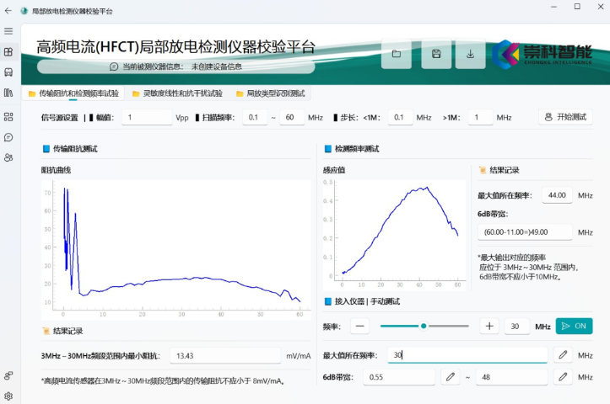The image size is (610, 404).
Task: Open the chat bubble sidebar icon
Action: click(x=8, y=136)
